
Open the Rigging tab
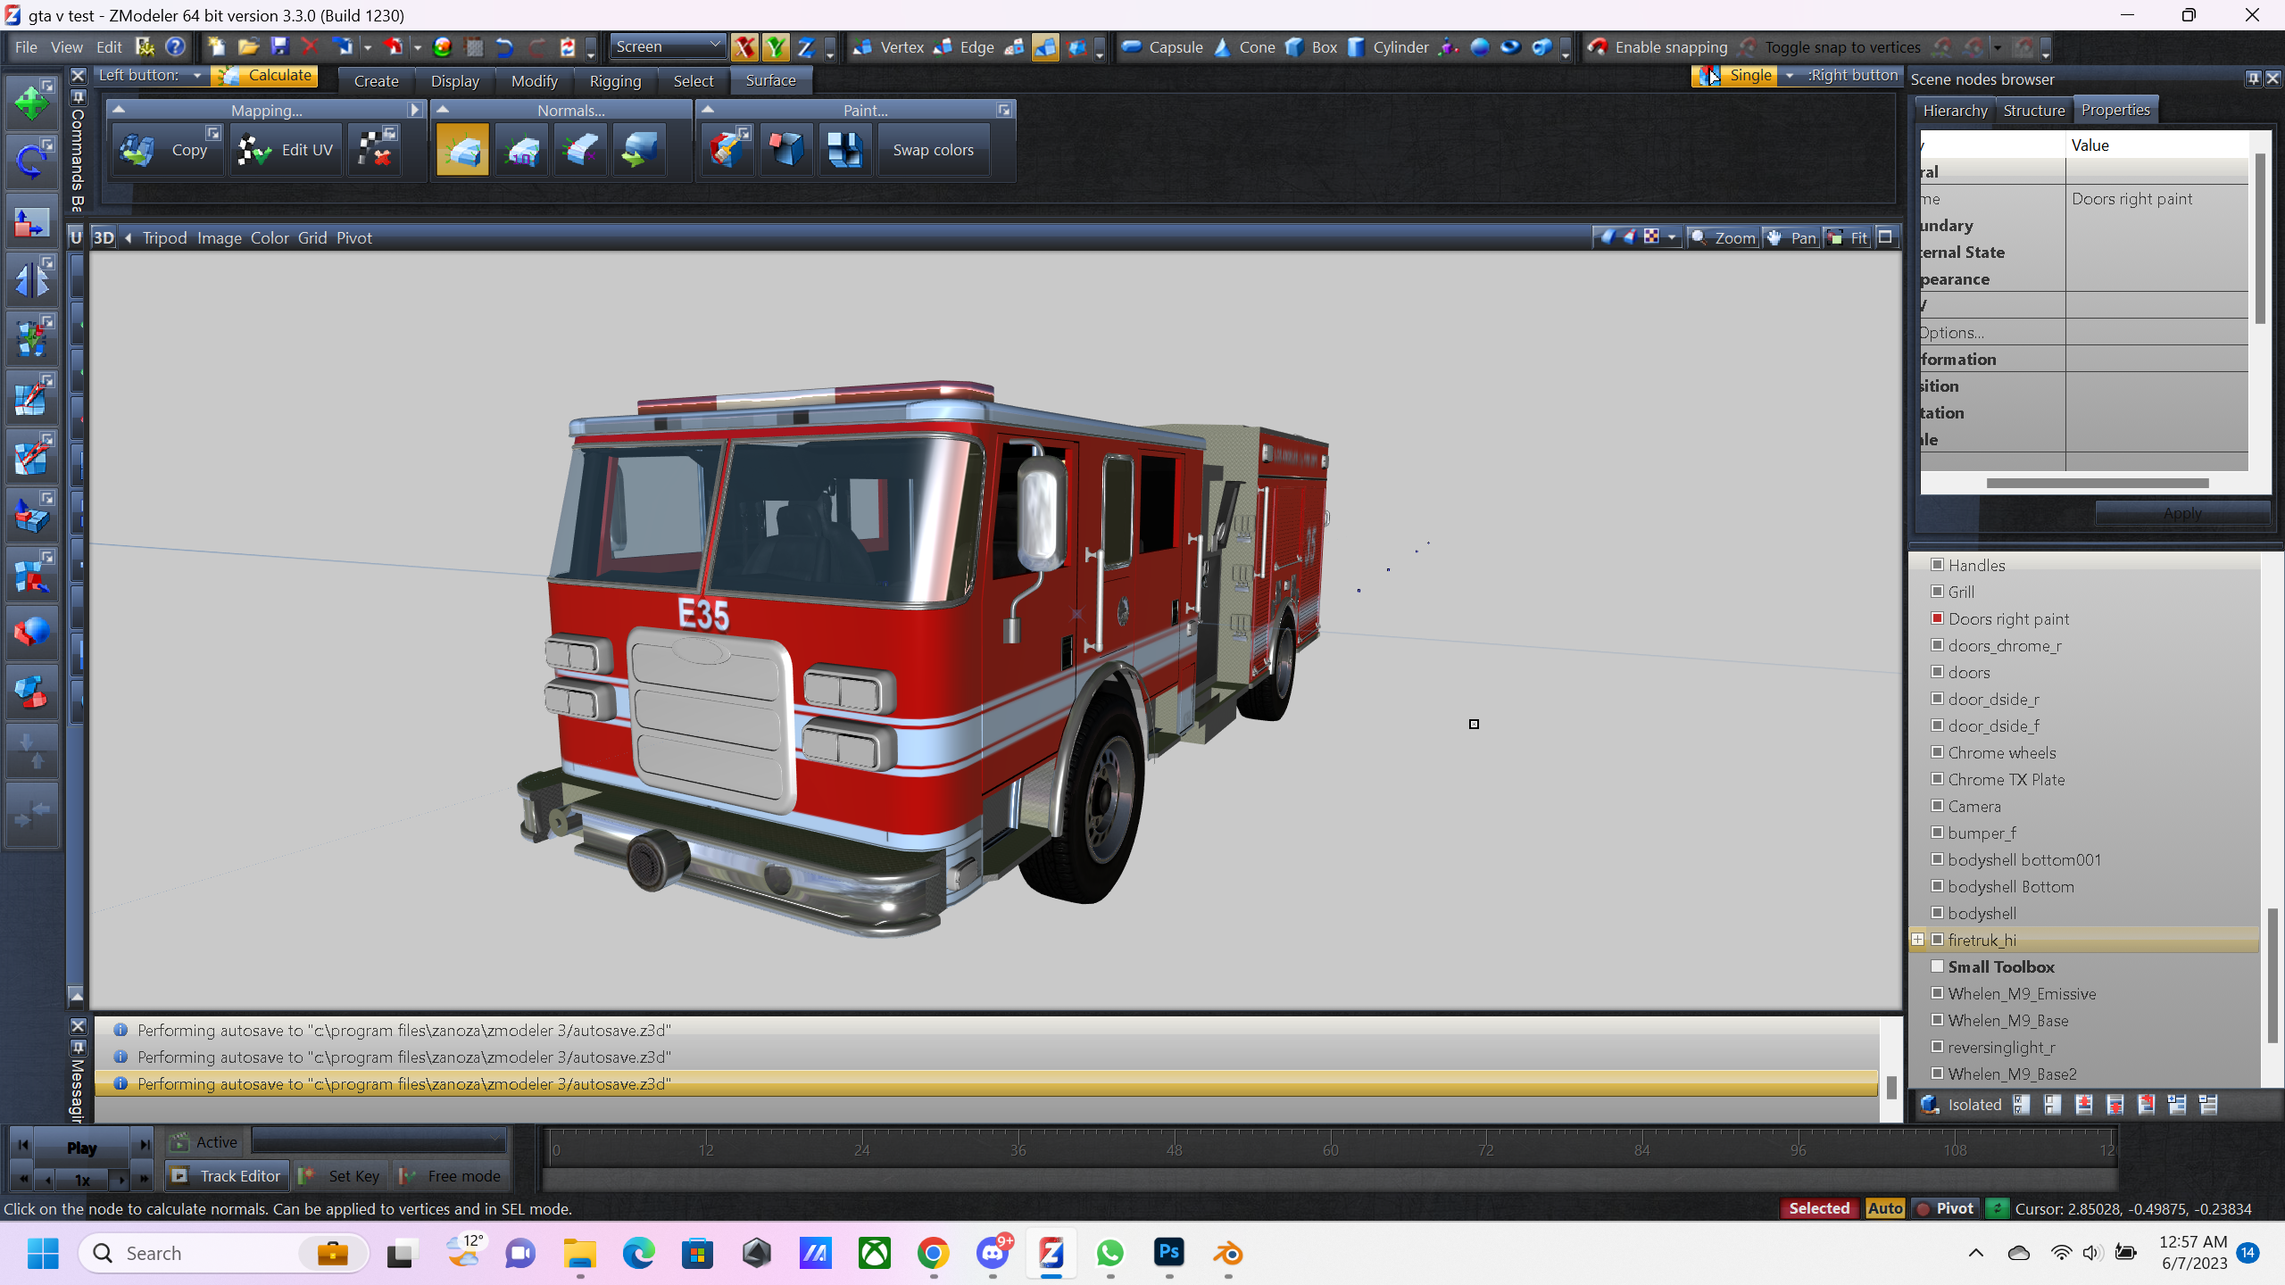(x=615, y=81)
